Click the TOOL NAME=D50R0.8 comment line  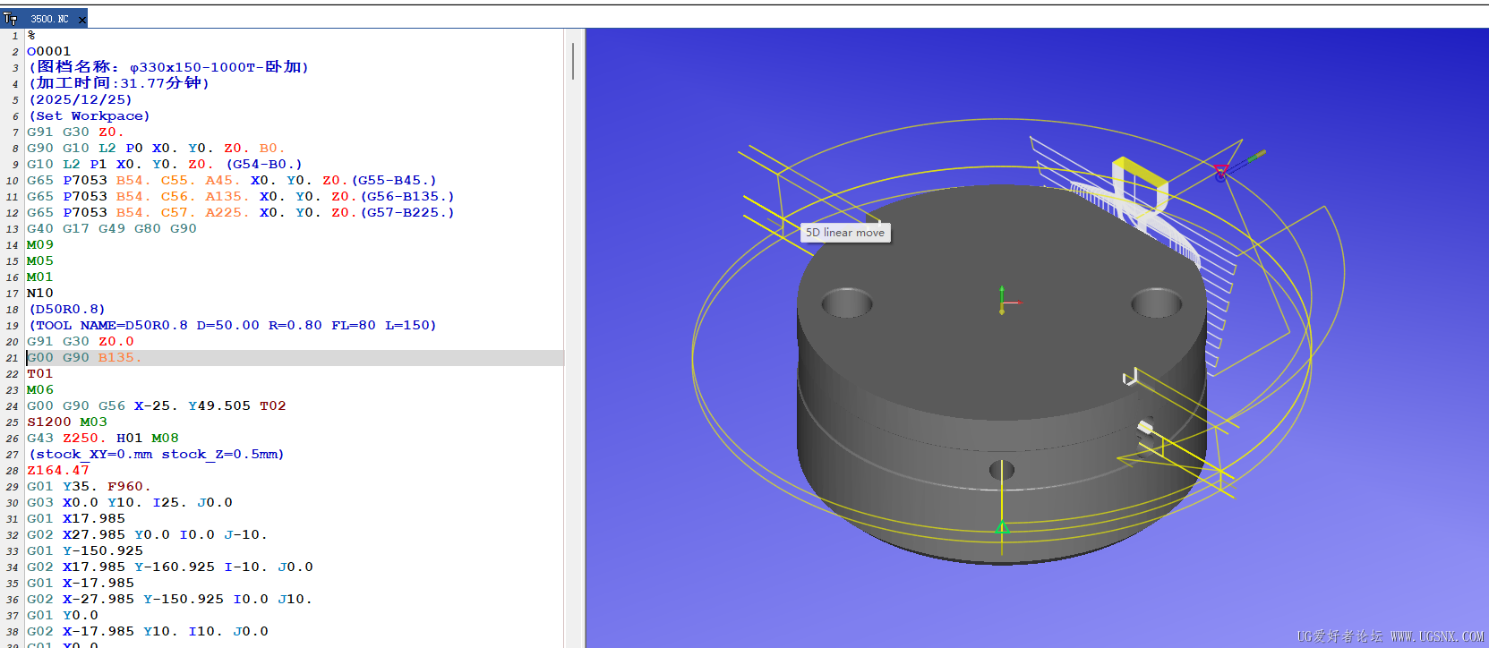point(233,326)
